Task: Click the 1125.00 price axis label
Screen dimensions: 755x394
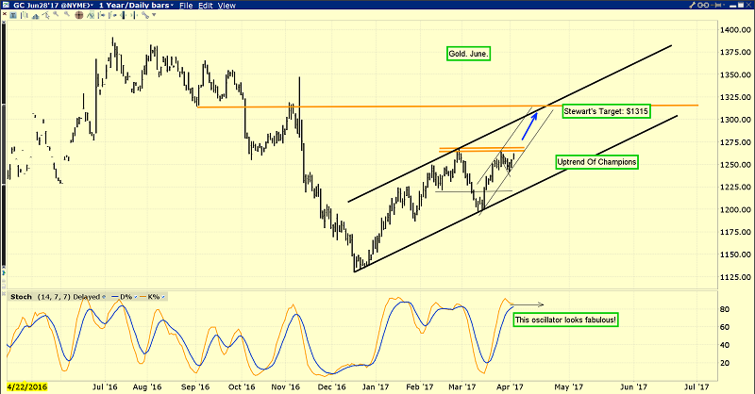Action: 735,277
